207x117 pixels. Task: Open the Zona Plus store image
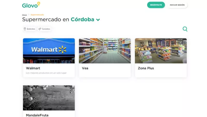(161, 51)
